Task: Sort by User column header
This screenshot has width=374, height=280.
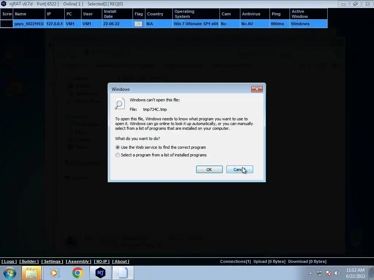Action: coord(92,14)
